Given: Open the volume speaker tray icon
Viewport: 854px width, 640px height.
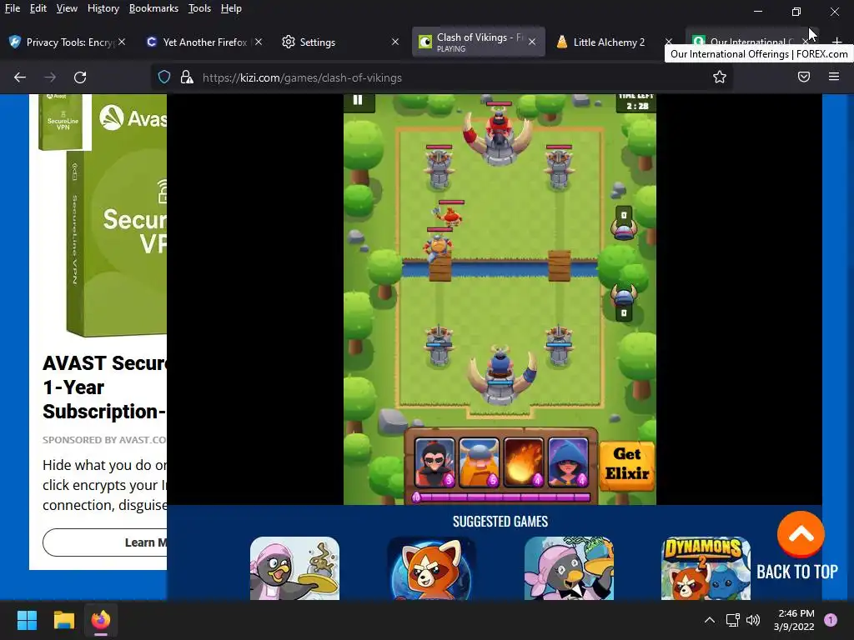Looking at the screenshot, I should (x=753, y=620).
